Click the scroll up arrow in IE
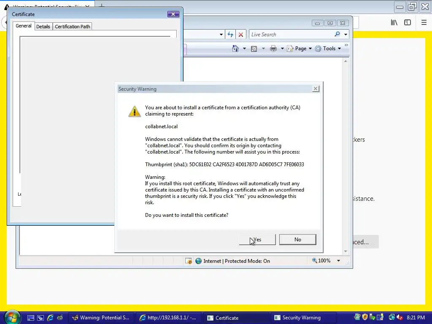Viewport: 432px width, 324px height. 346,61
